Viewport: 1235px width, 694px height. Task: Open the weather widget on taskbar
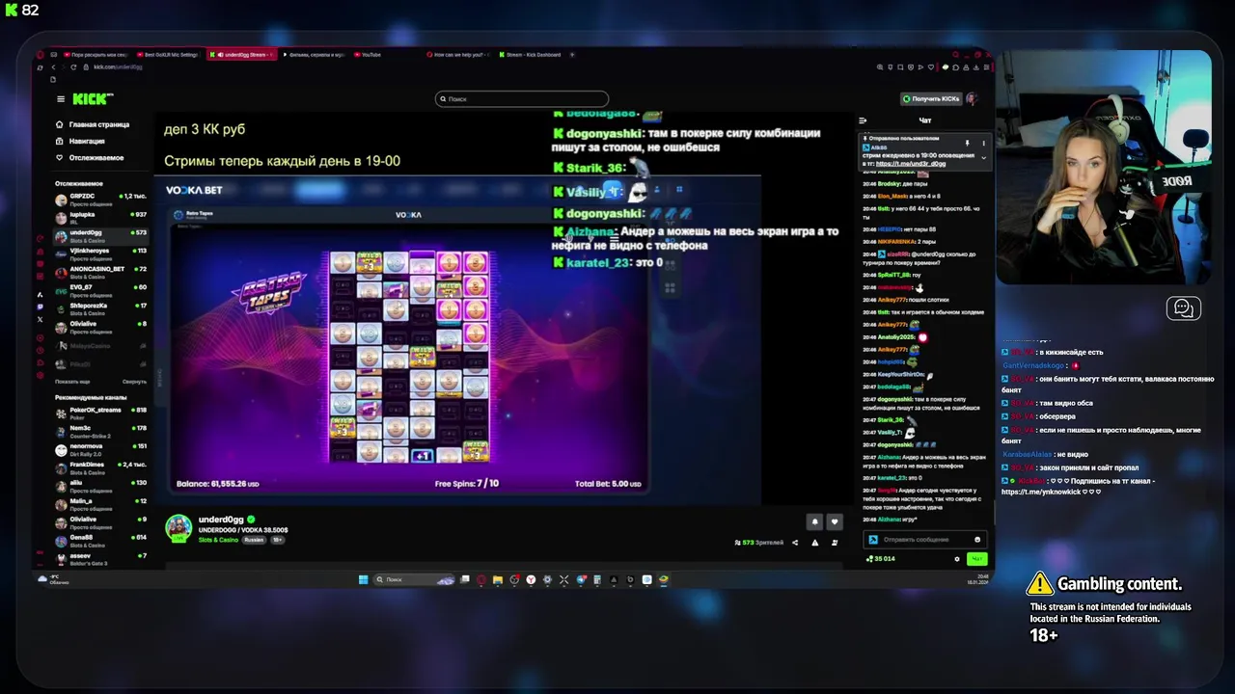53,579
